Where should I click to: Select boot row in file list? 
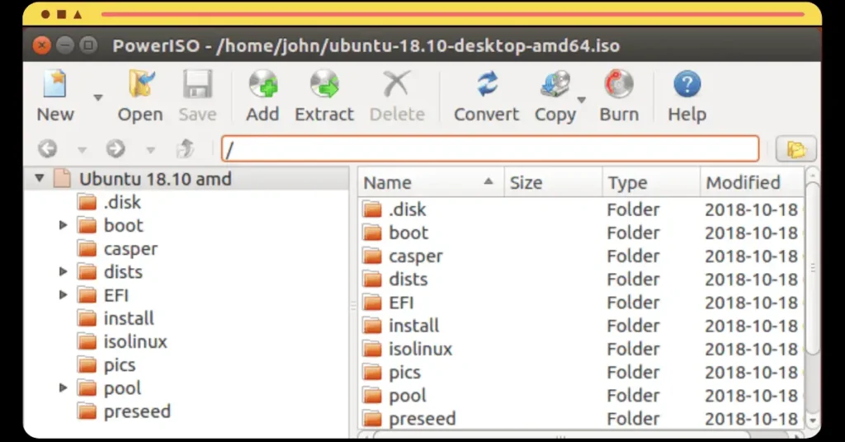coord(580,233)
